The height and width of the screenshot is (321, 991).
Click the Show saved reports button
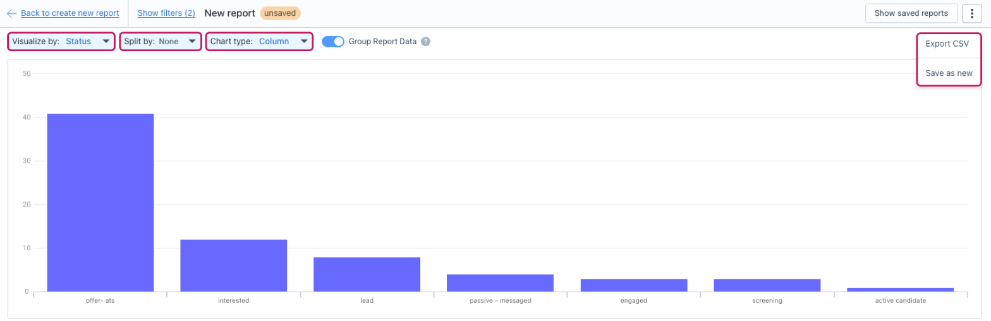911,13
